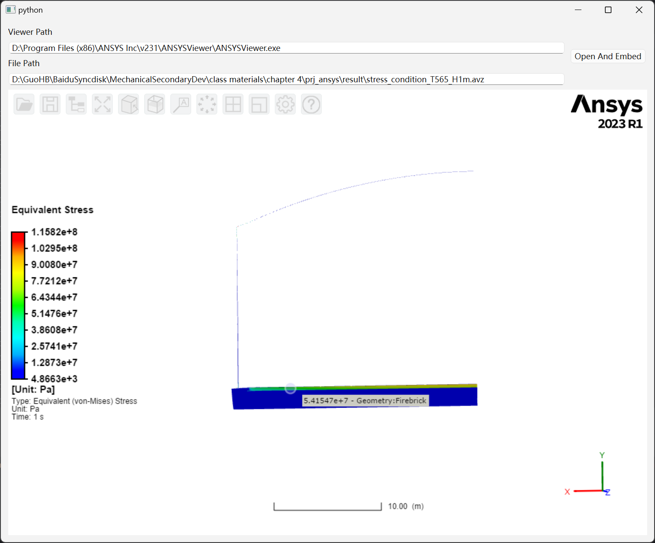Click the annotation label 'A' icon
The image size is (655, 543).
(181, 105)
